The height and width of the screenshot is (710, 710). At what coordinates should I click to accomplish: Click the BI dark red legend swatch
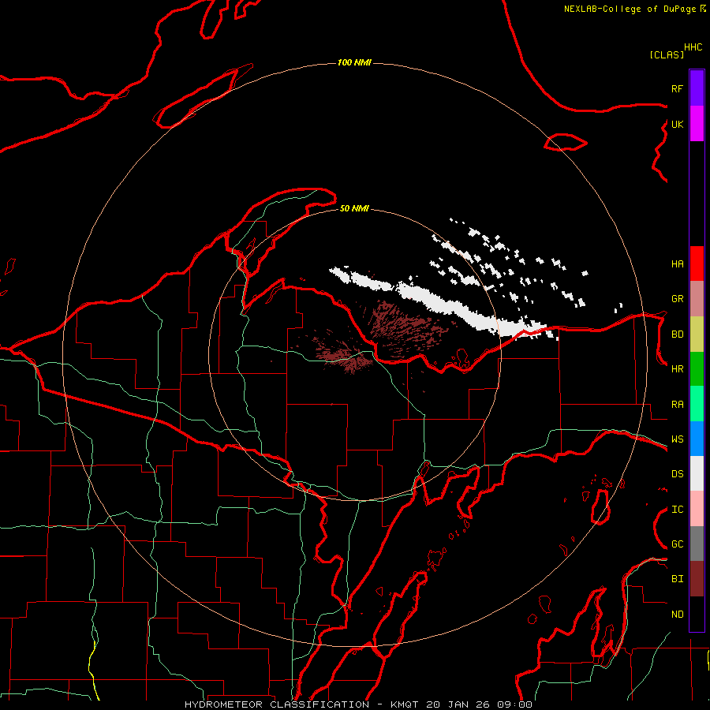(697, 579)
